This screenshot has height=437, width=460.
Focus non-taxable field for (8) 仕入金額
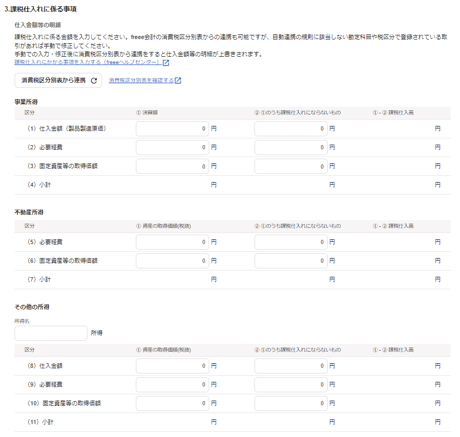coord(291,366)
